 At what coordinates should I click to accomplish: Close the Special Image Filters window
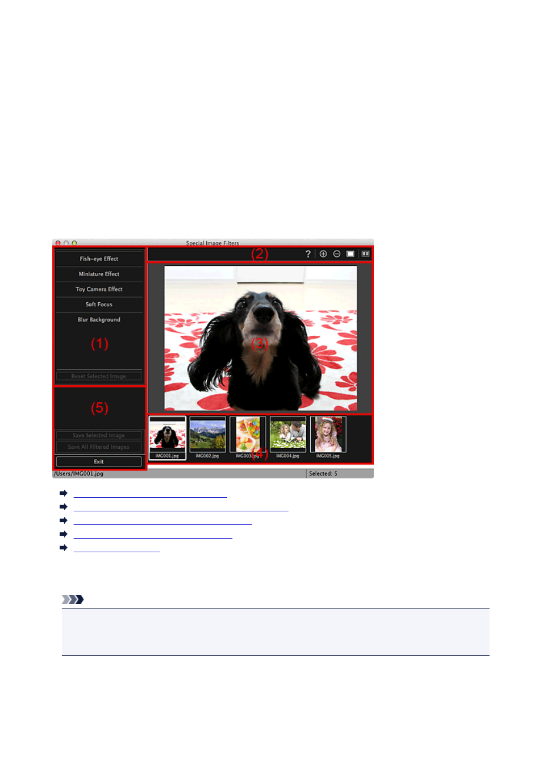coord(58,243)
